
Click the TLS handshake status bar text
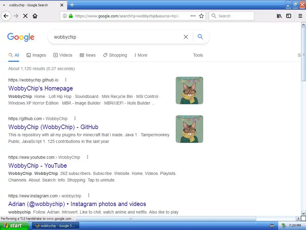(x=37, y=218)
